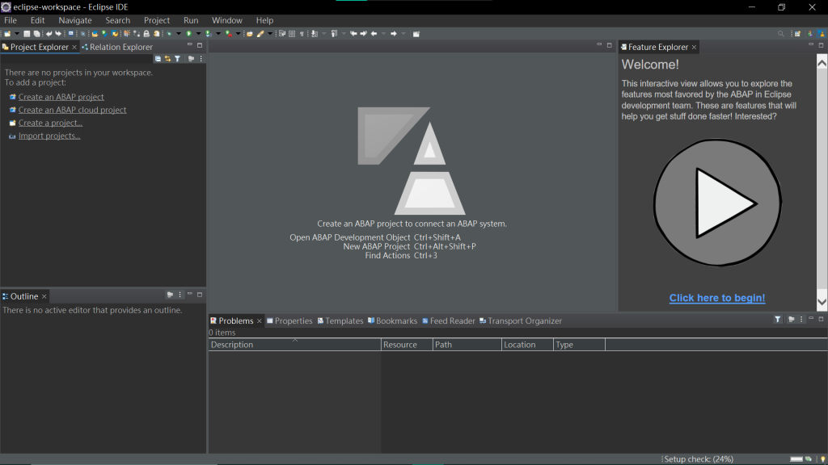The width and height of the screenshot is (828, 465).
Task: Click the global search magnifier icon
Action: tap(781, 34)
